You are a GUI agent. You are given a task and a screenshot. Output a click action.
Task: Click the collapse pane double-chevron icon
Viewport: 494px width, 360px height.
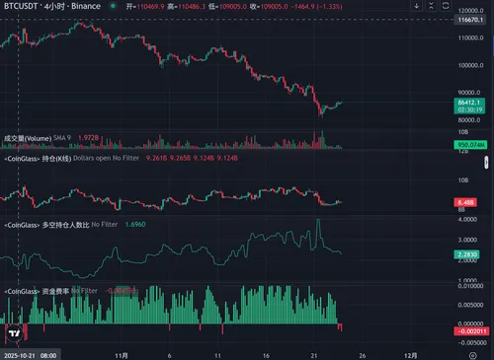pos(431,6)
